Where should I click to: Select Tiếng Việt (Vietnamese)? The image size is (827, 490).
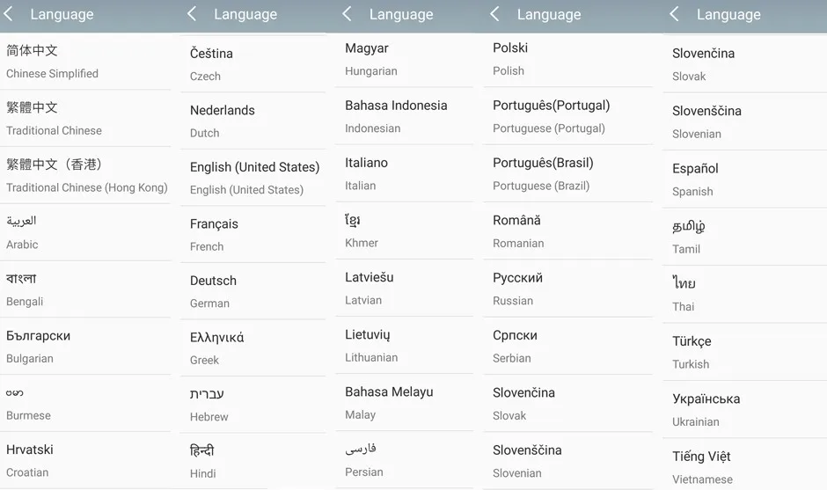point(744,467)
